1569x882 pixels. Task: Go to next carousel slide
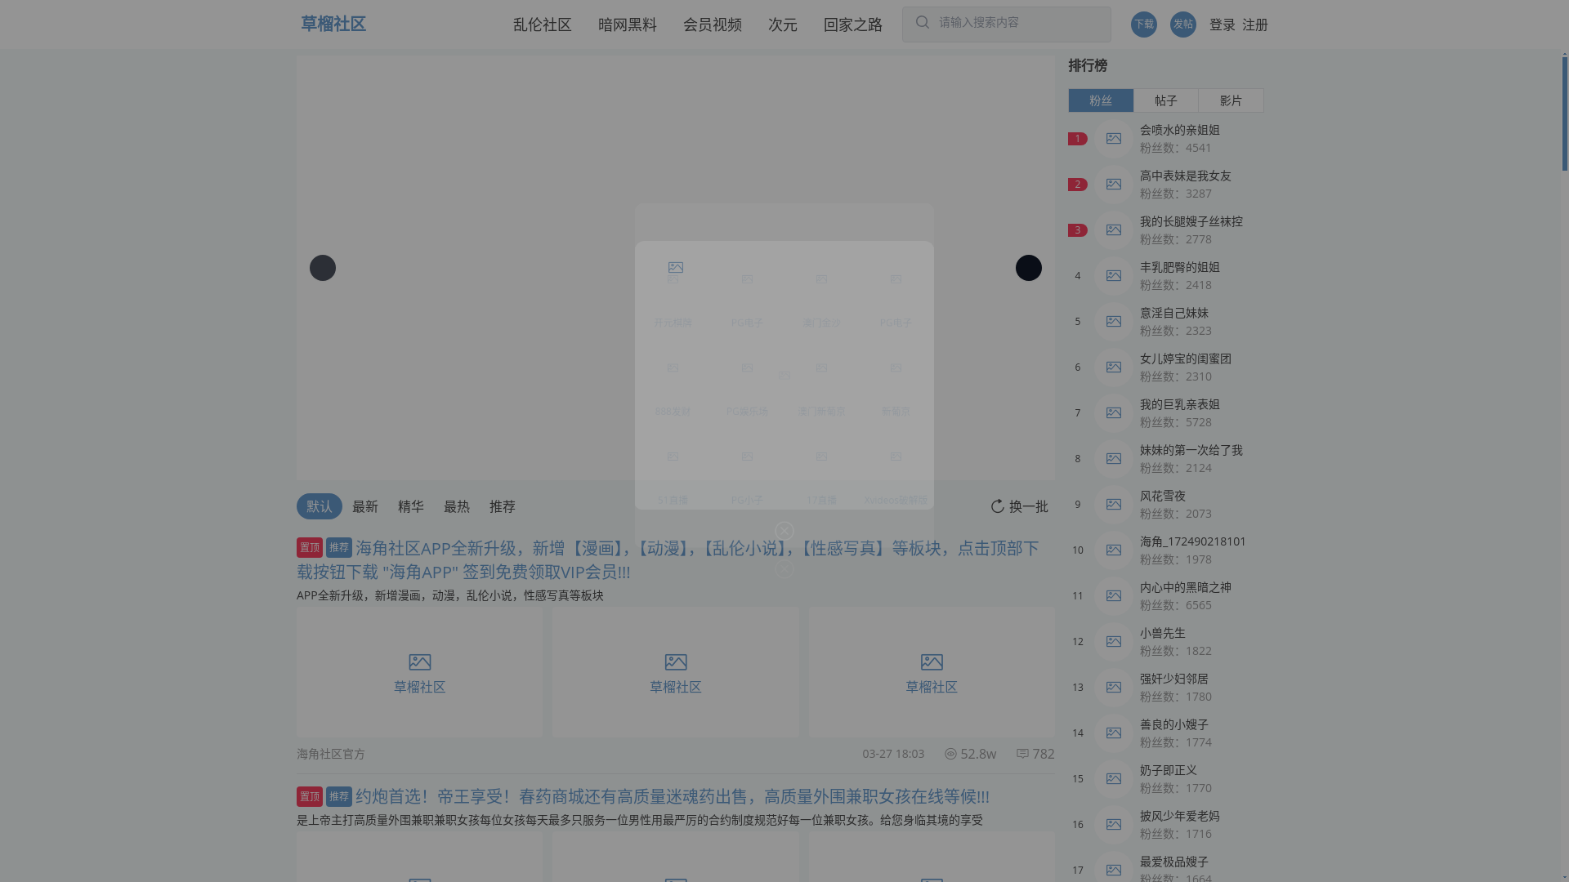click(x=1029, y=268)
